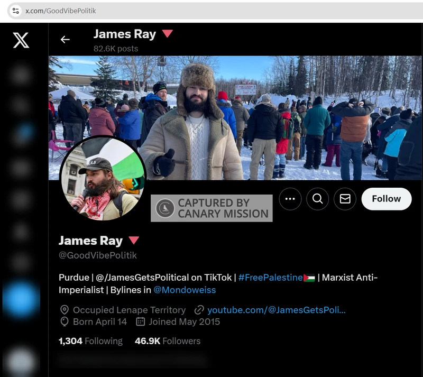Screen dimensions: 423x377
Task: Click the @/JamesGetsPolitical on TikTok bio text
Action: (164, 278)
